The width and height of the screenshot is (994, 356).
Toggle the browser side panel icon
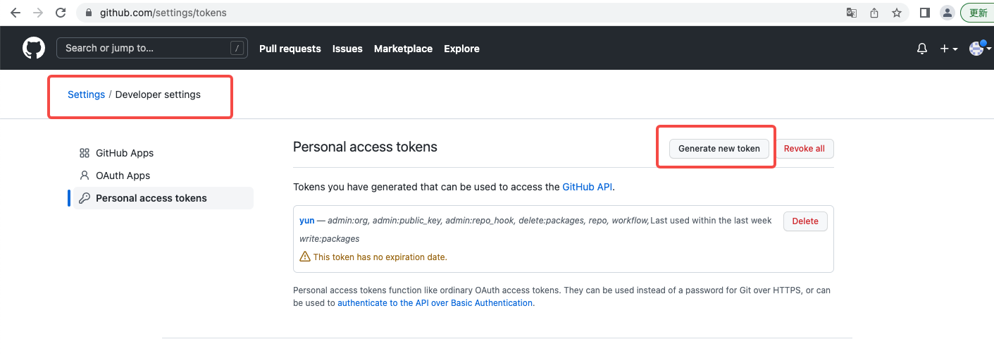coord(925,13)
